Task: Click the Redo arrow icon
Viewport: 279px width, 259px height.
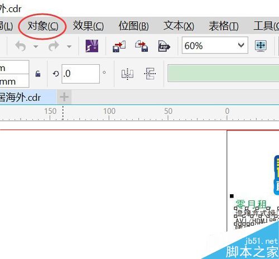Action: [x=54, y=46]
